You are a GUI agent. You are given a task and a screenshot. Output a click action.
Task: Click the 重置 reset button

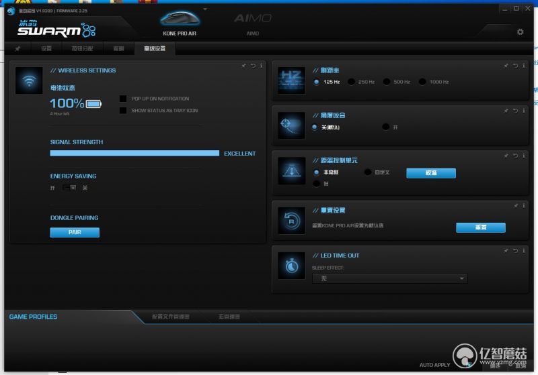pos(481,227)
